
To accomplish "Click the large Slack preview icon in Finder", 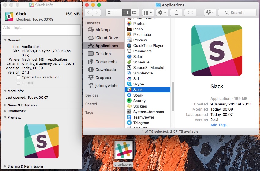I will (217, 51).
